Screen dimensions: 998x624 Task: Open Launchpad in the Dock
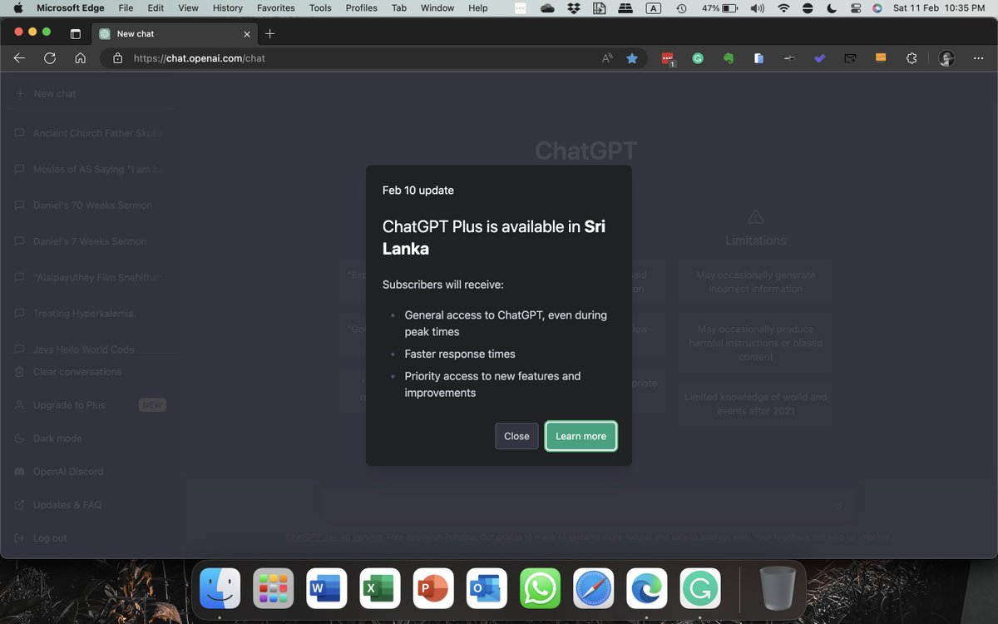click(273, 589)
